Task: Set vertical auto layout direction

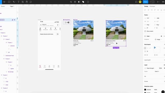Action: tap(145, 48)
